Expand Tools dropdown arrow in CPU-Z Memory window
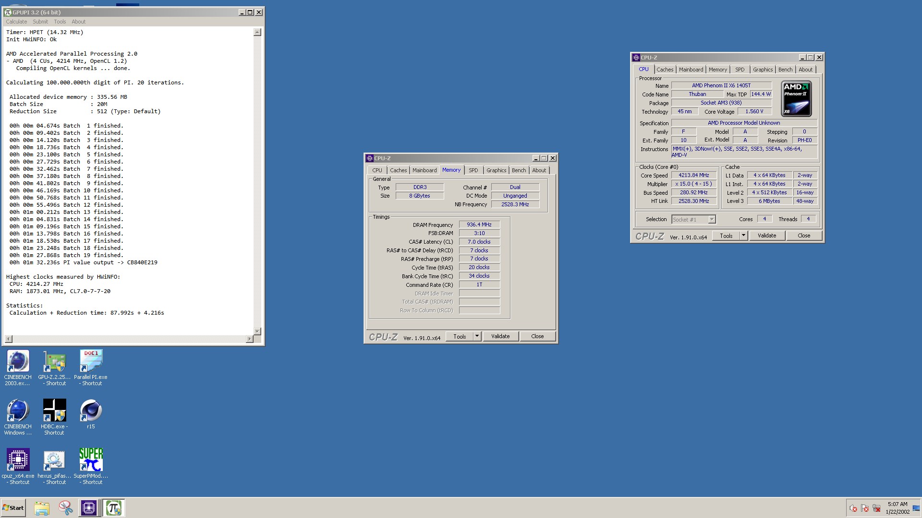This screenshot has width=922, height=518. point(477,337)
